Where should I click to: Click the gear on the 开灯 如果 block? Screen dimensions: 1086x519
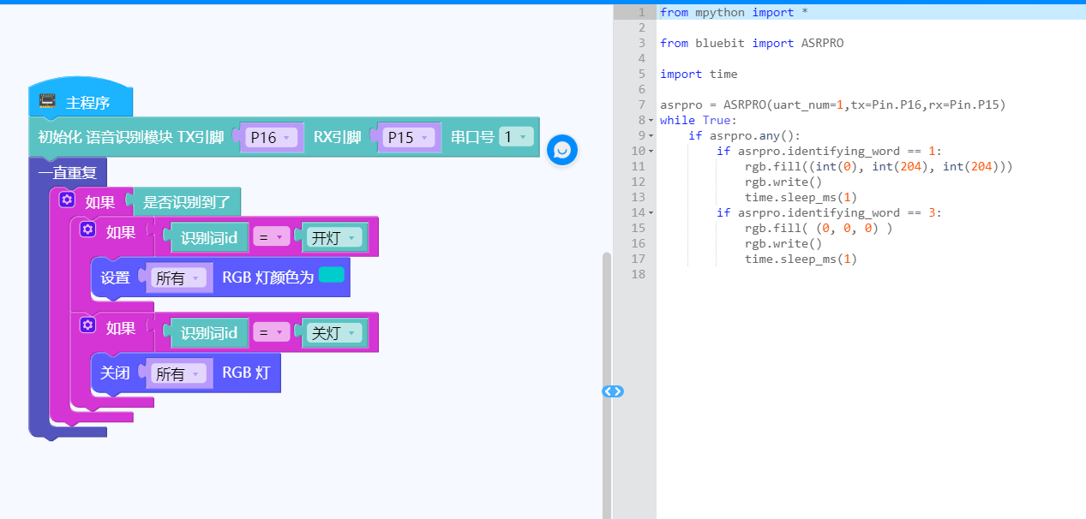pos(87,230)
